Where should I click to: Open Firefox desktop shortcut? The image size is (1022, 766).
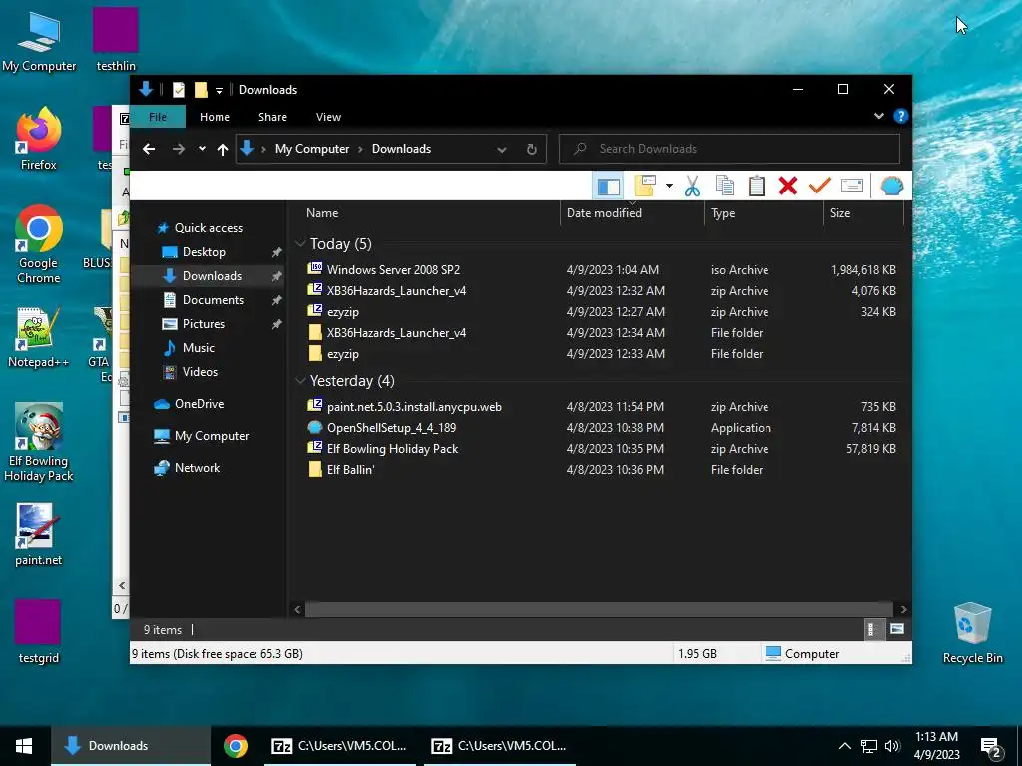point(39,139)
